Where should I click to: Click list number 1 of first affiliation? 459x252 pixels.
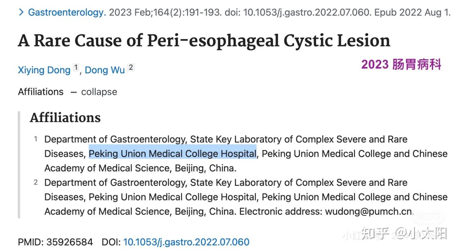(36, 139)
